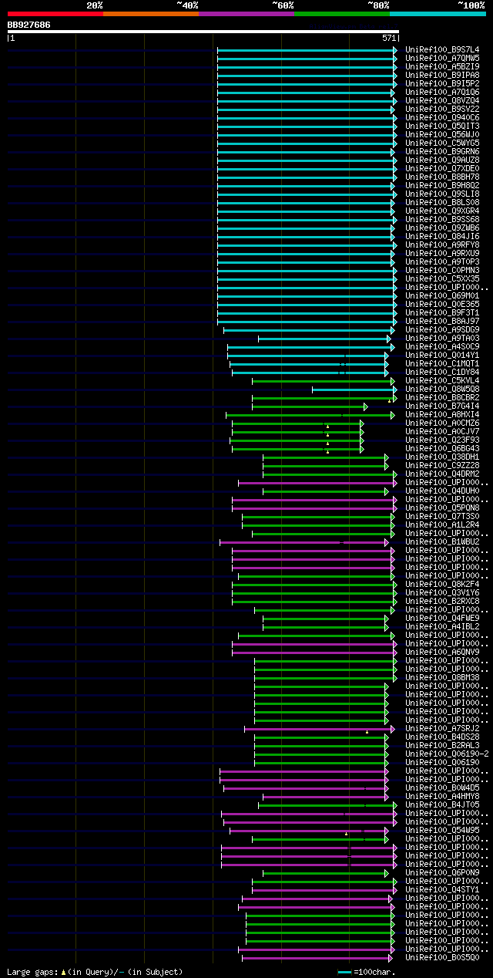This screenshot has height=978, width=493.
Task: Click the purple alignment arrow for B1WBU2
Action: pyautogui.click(x=304, y=542)
